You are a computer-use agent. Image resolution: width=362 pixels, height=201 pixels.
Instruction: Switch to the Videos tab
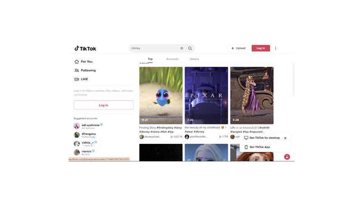click(195, 59)
